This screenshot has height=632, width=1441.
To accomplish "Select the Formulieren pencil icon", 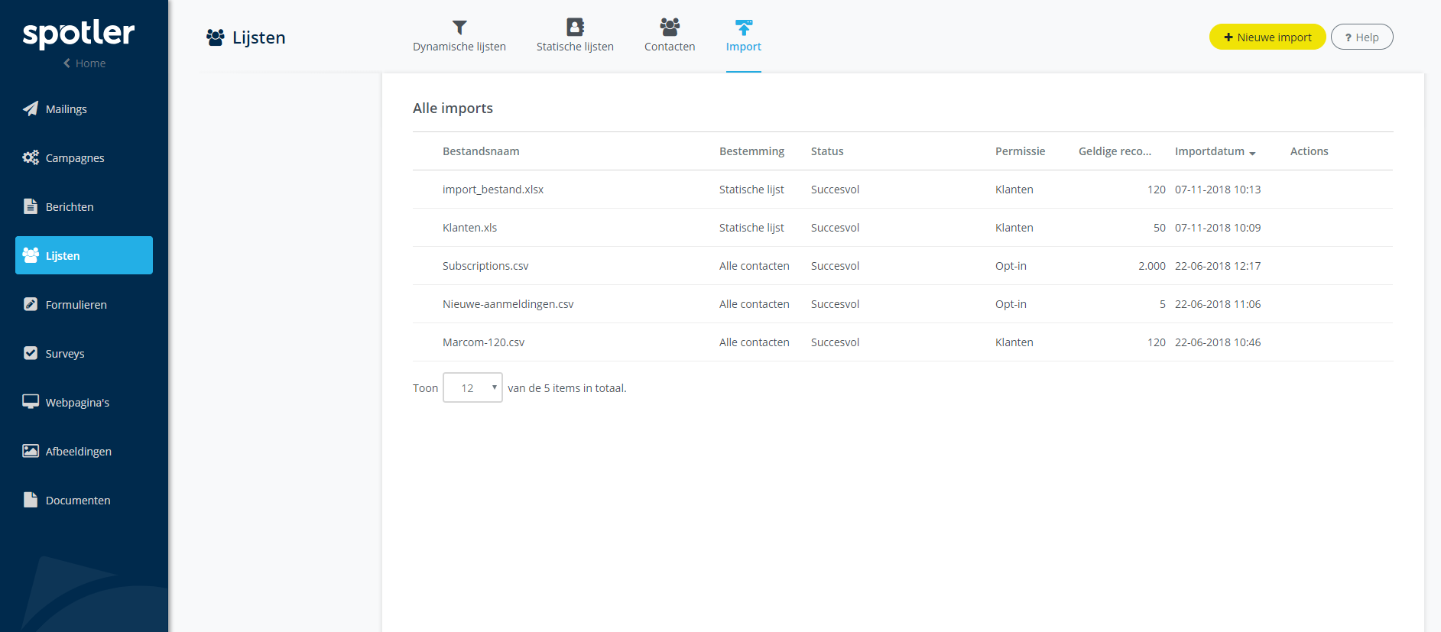I will pos(31,304).
